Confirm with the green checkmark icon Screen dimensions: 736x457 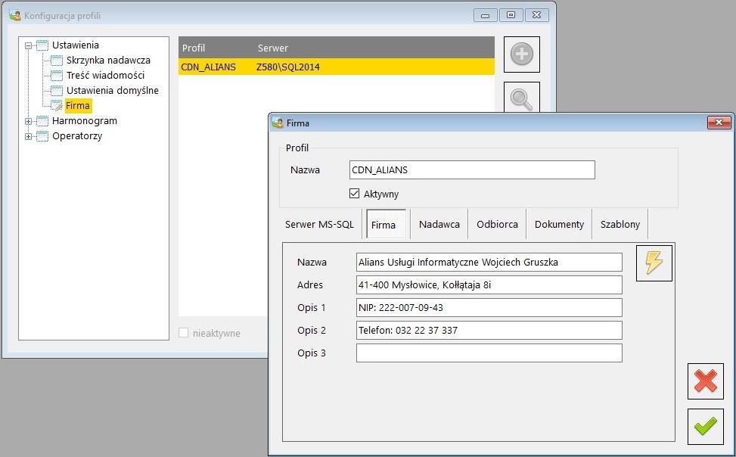coord(706,426)
